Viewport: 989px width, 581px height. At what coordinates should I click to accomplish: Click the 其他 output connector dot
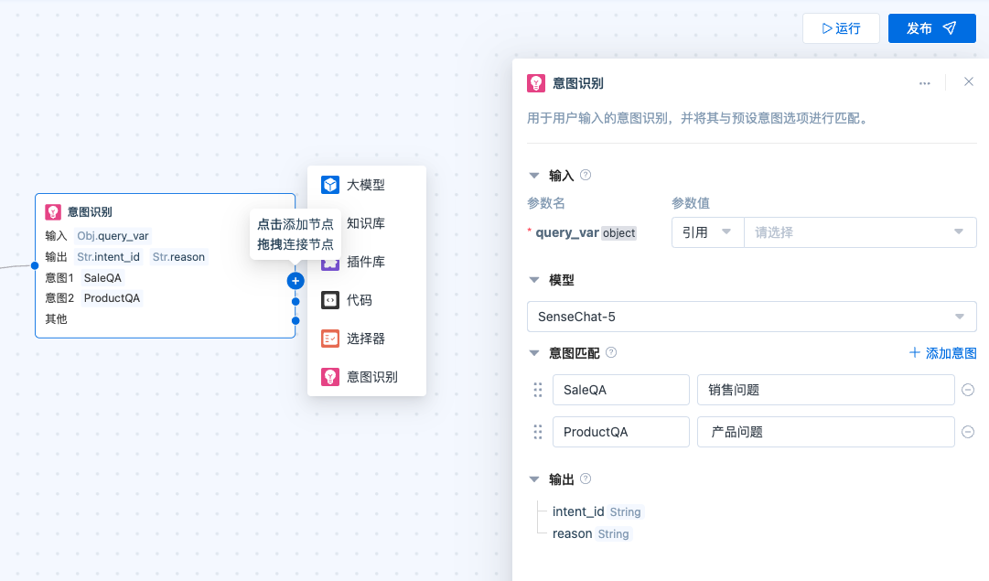coord(296,321)
